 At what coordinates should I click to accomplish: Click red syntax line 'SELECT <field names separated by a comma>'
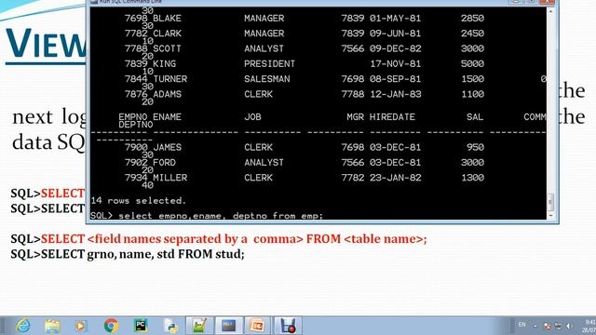172,239
